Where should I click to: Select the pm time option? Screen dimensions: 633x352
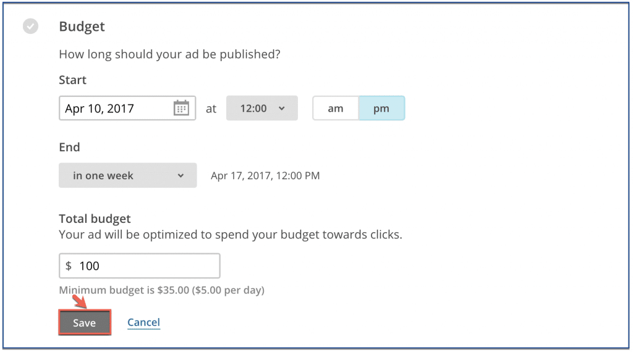[x=381, y=108]
